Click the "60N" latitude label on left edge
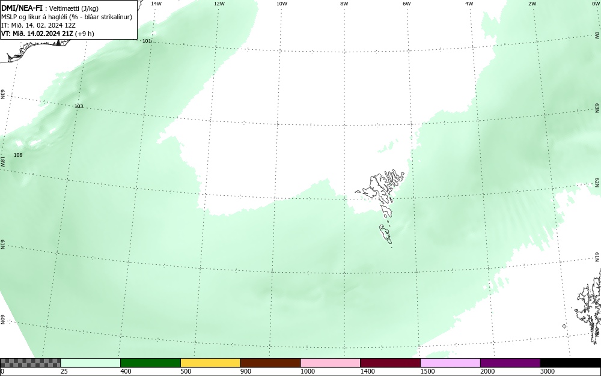Screen dimensions: 601x376 [2, 320]
